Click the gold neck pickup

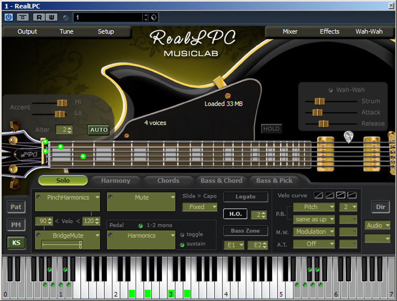326,154
